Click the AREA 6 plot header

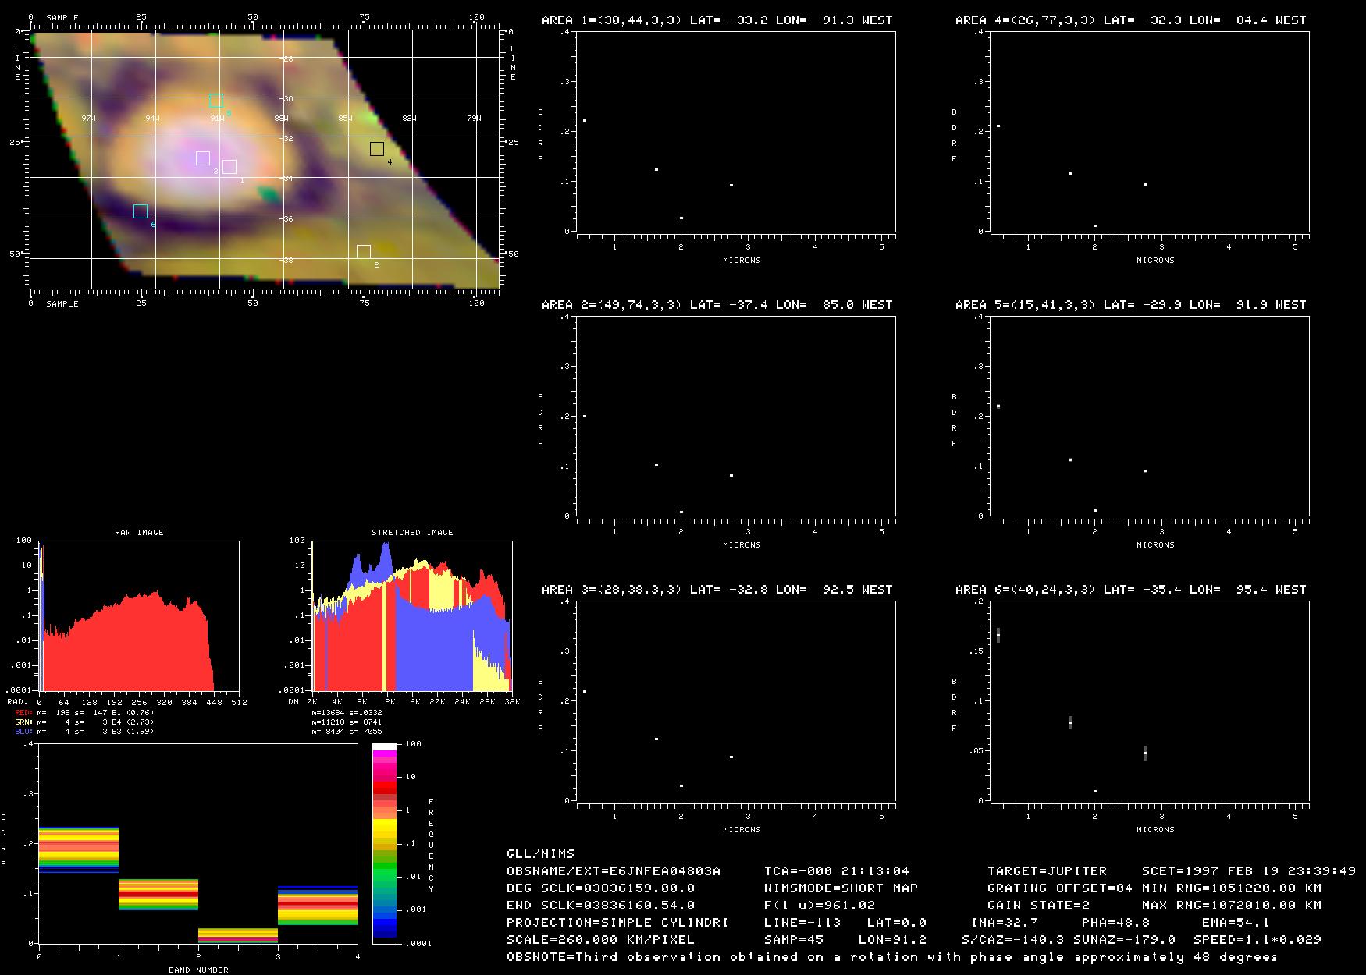pos(1130,590)
